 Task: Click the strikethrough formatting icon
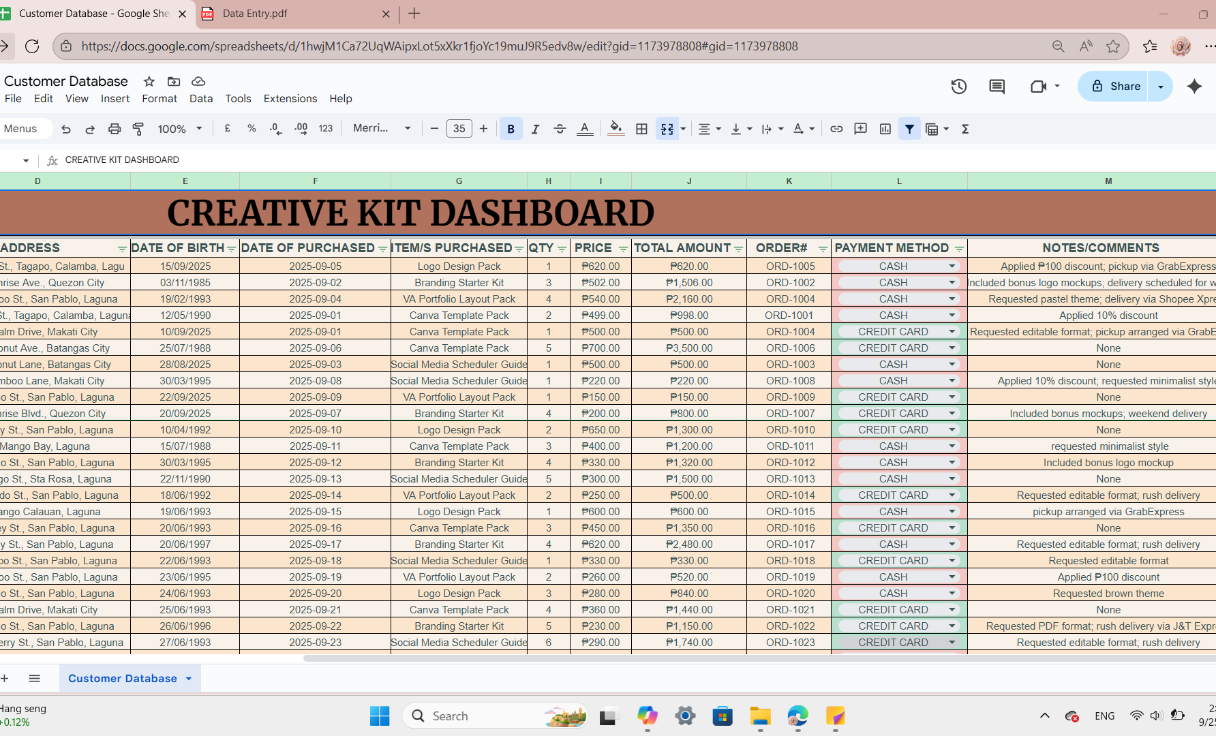(x=560, y=129)
